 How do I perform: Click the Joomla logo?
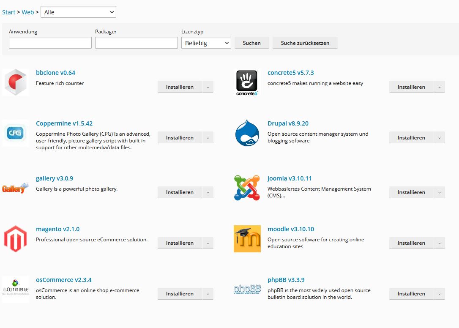(x=247, y=188)
